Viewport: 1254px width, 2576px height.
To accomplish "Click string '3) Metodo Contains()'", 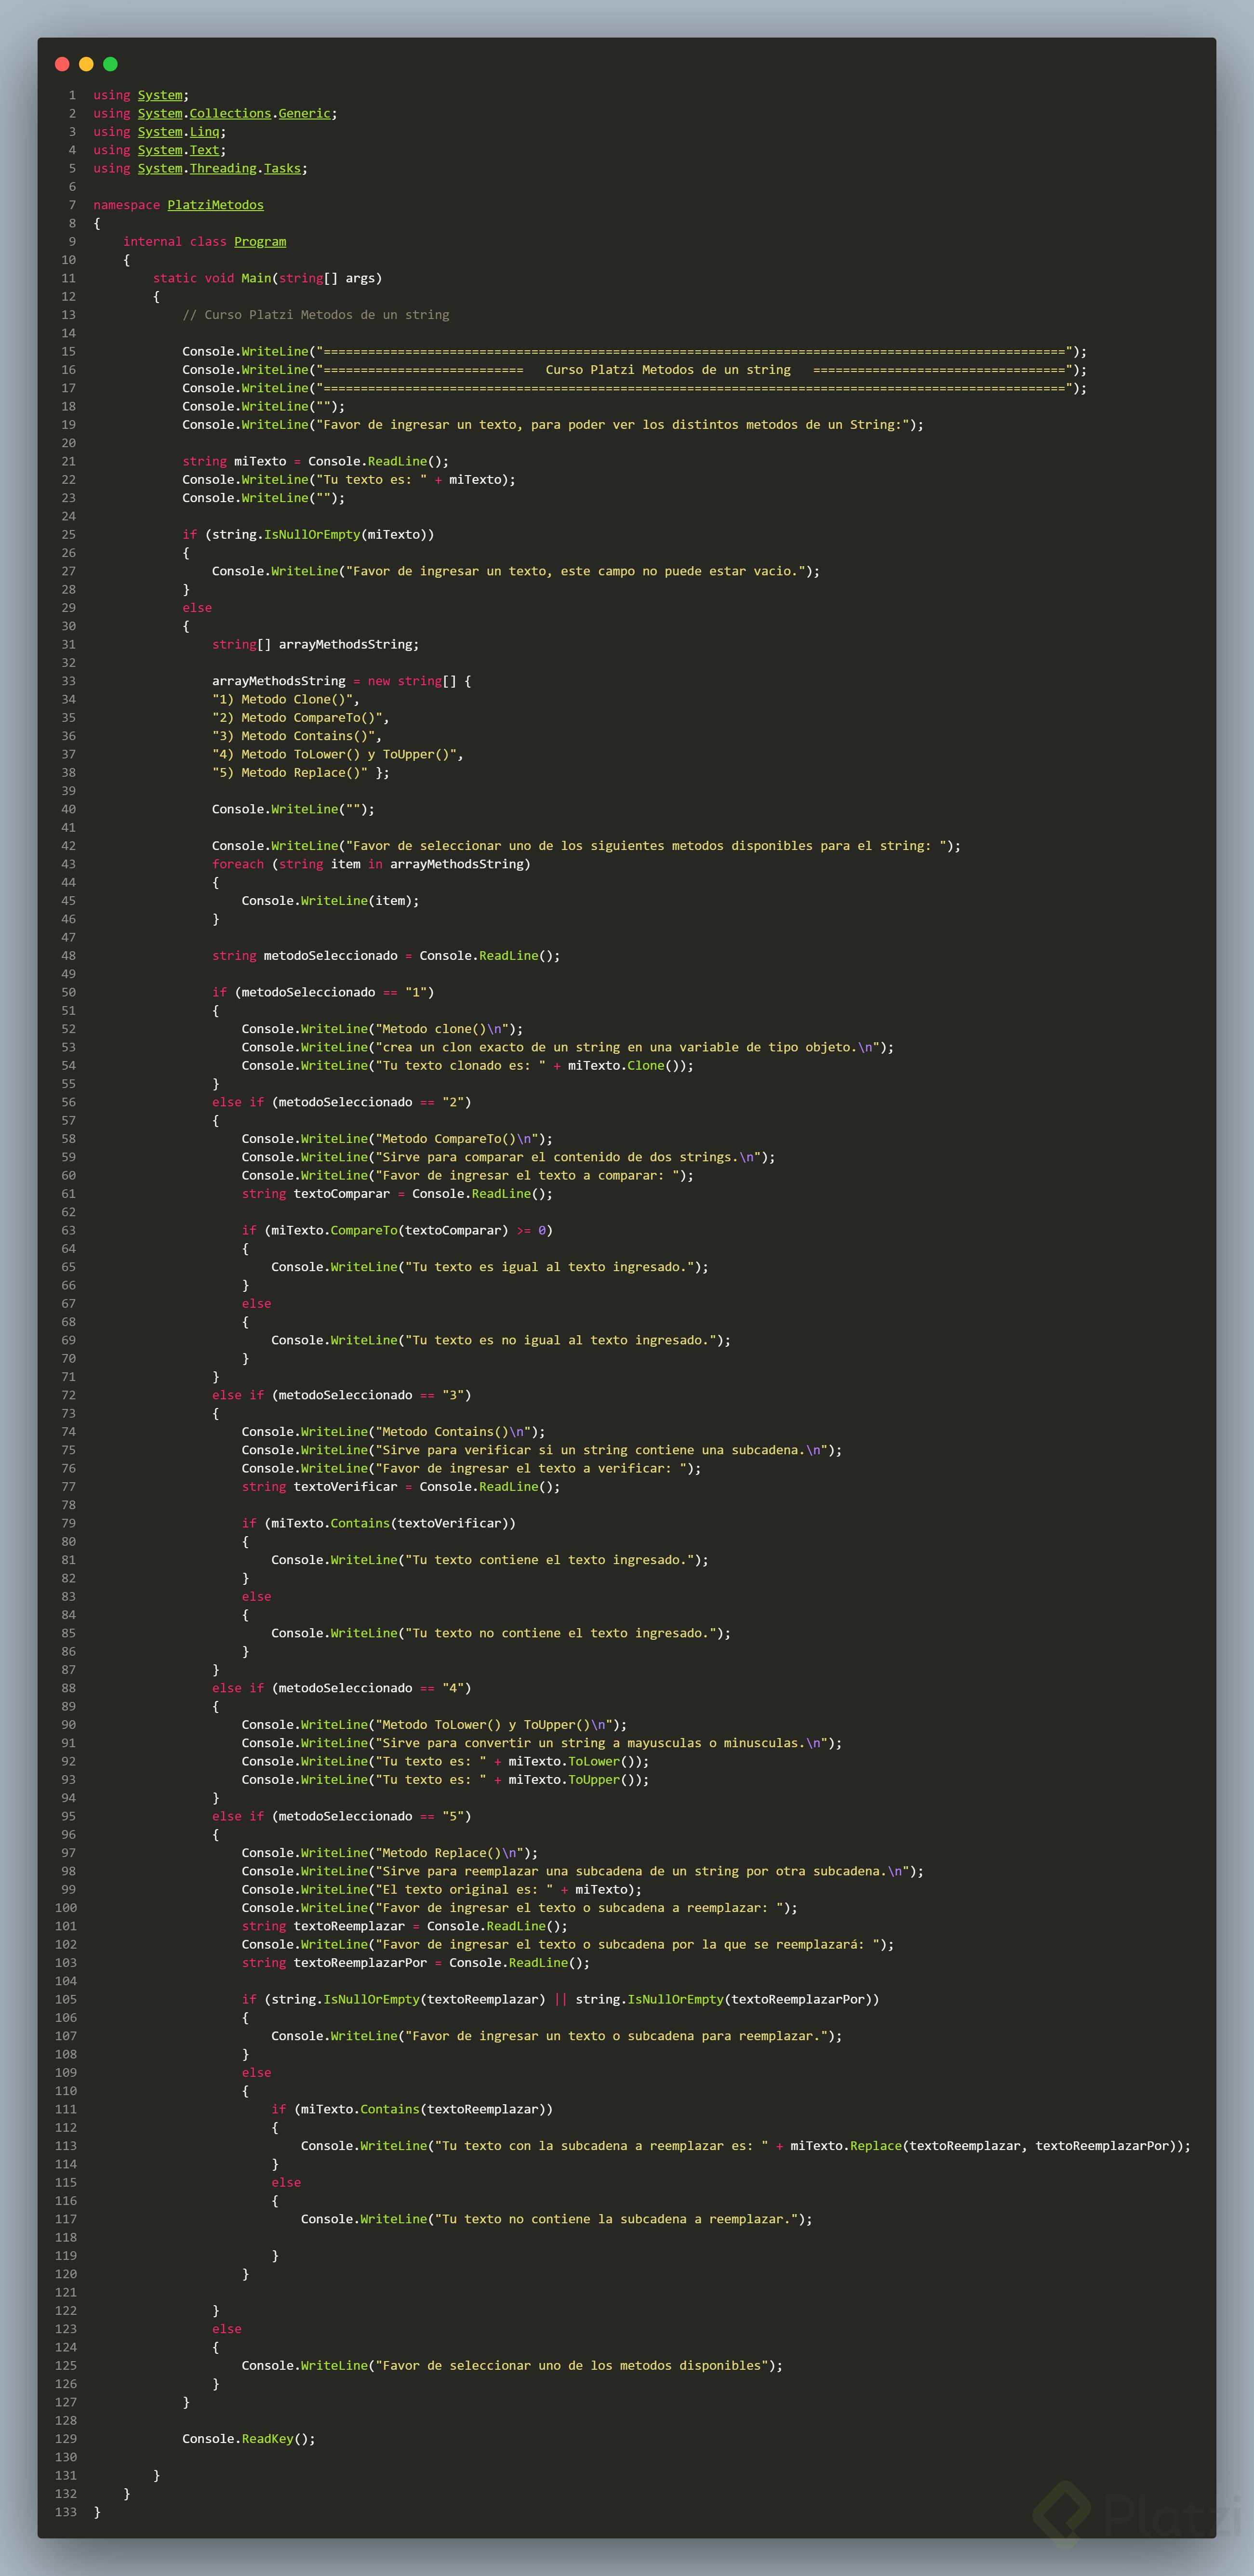I will point(293,736).
